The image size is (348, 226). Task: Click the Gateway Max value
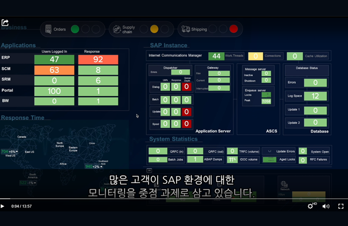click(x=219, y=73)
